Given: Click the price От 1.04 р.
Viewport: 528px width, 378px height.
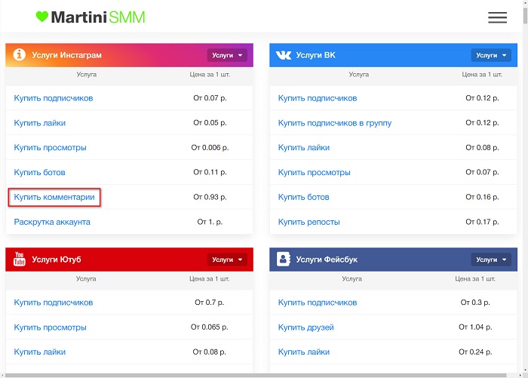Looking at the screenshot, I should point(475,327).
